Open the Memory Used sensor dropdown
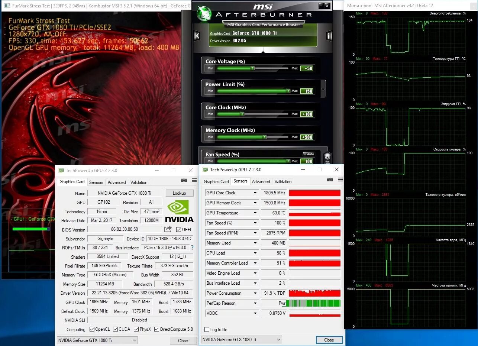478x346 pixels. coord(255,243)
